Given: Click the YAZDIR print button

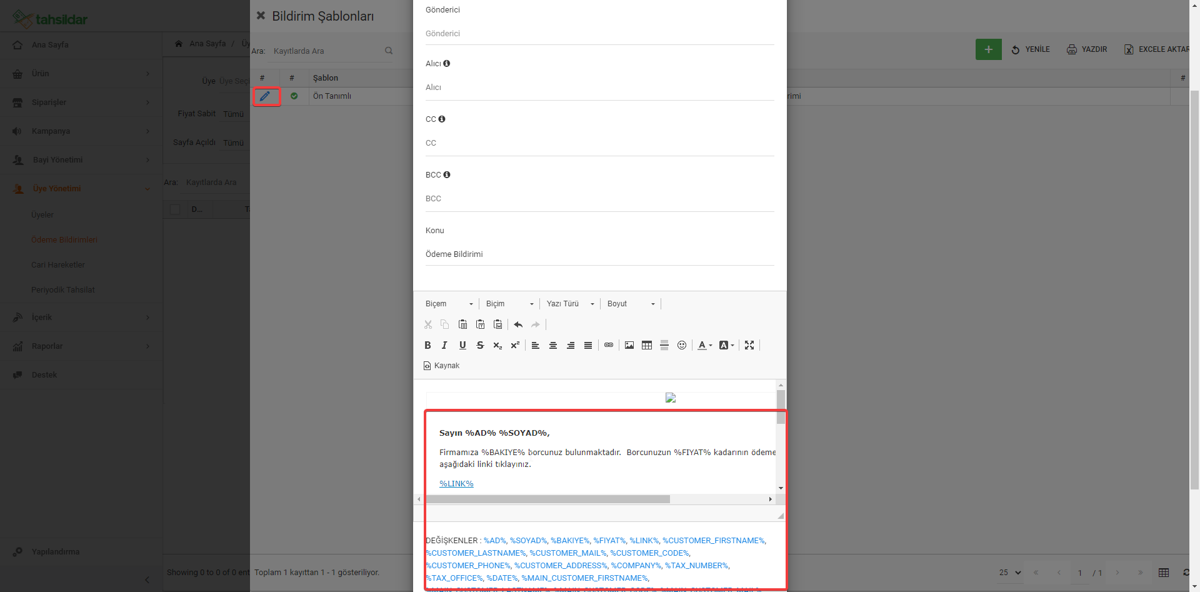Looking at the screenshot, I should point(1087,49).
